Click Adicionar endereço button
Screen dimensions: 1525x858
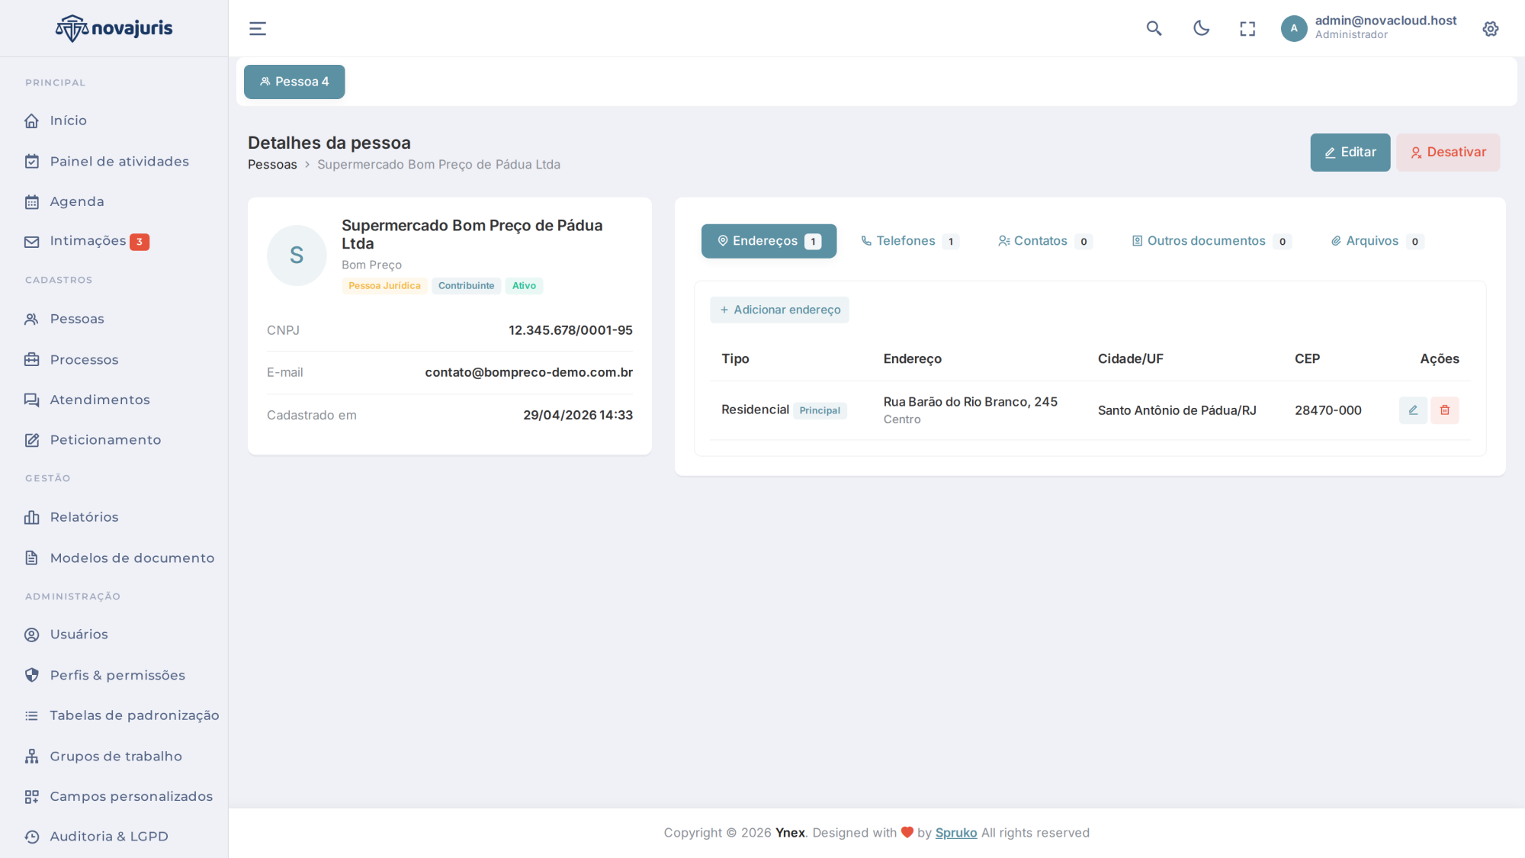click(x=779, y=310)
